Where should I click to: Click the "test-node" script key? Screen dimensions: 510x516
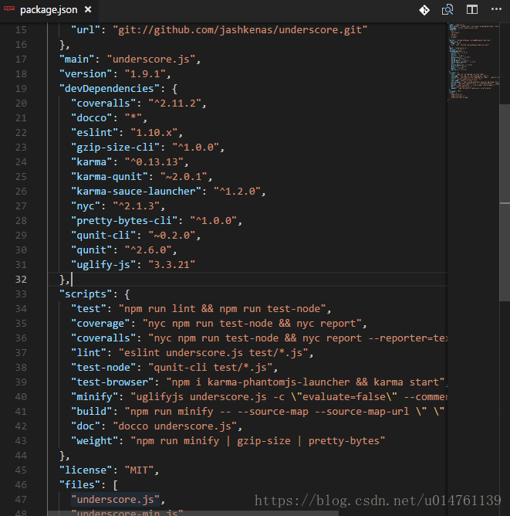[103, 367]
